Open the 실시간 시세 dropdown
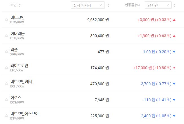This screenshot has height=124, width=184. click(87, 5)
